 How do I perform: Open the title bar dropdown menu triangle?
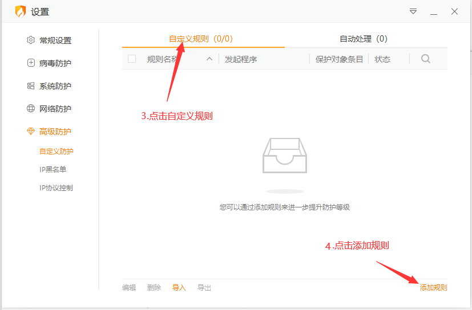point(413,11)
